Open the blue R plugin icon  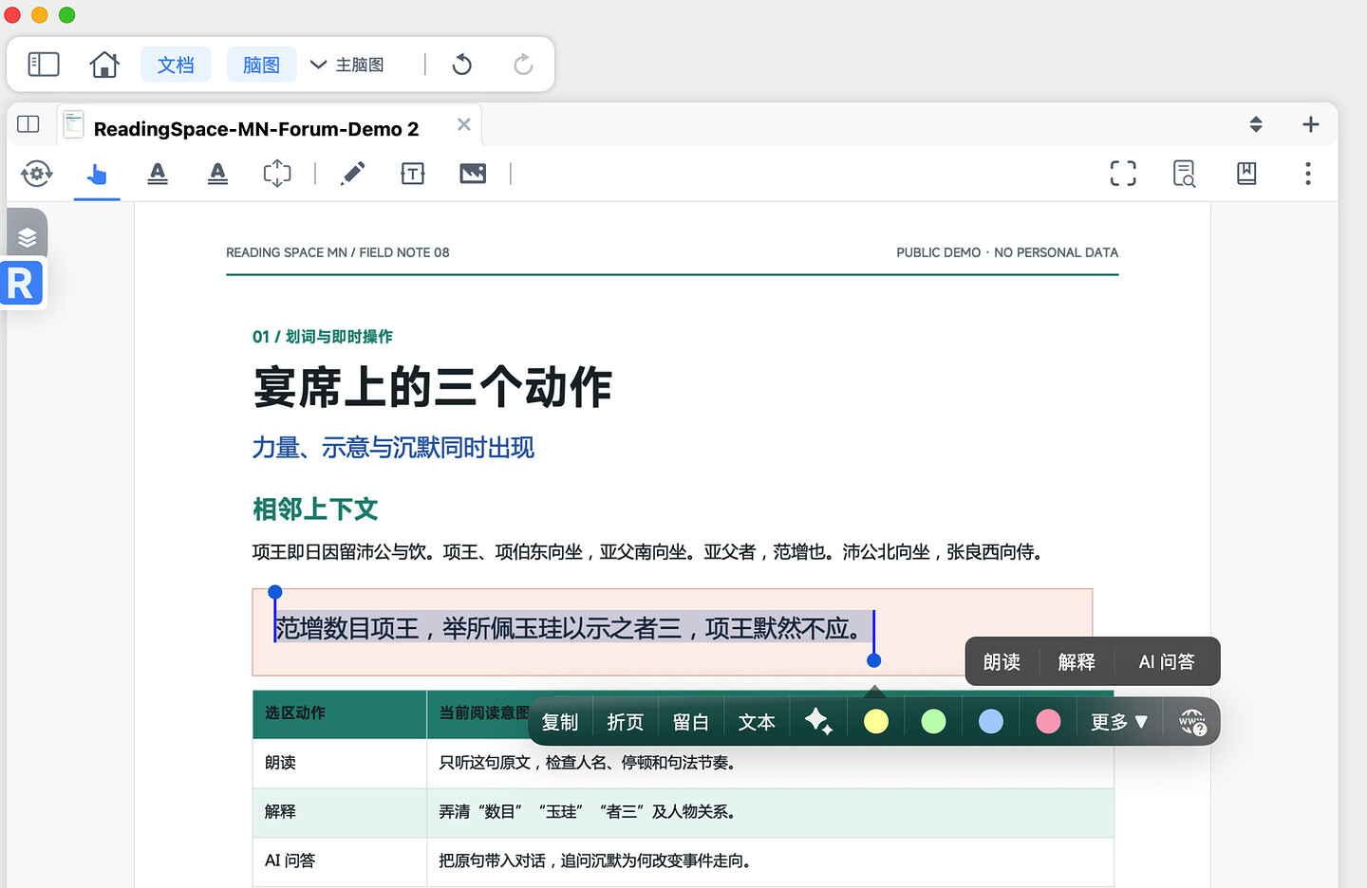click(x=22, y=284)
